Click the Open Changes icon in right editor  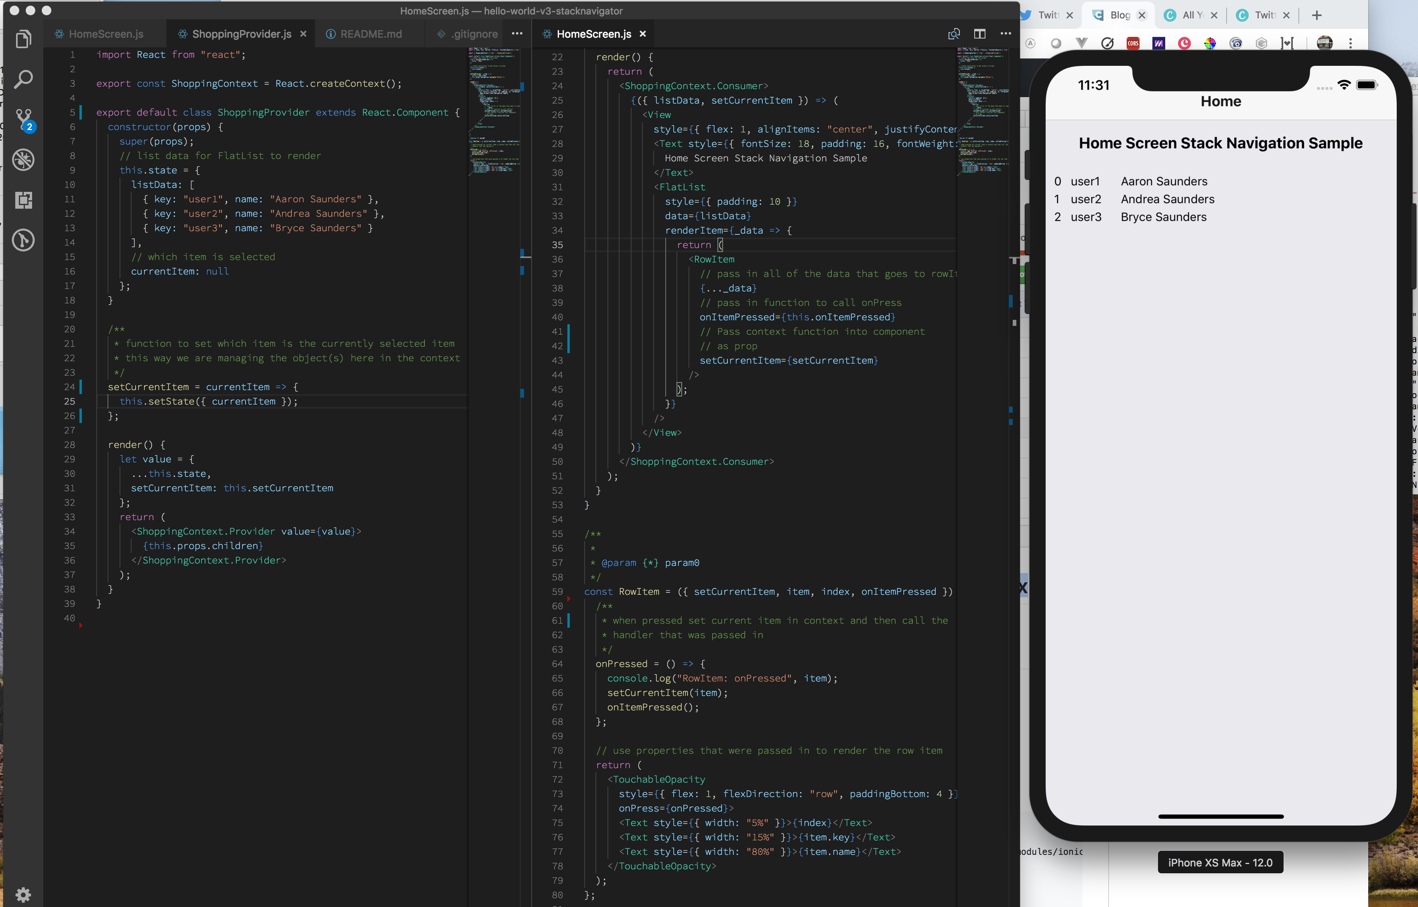(953, 34)
